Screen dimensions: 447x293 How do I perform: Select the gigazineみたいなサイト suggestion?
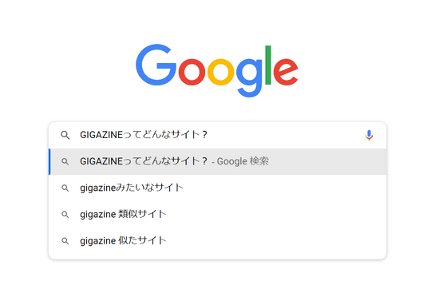(x=217, y=188)
